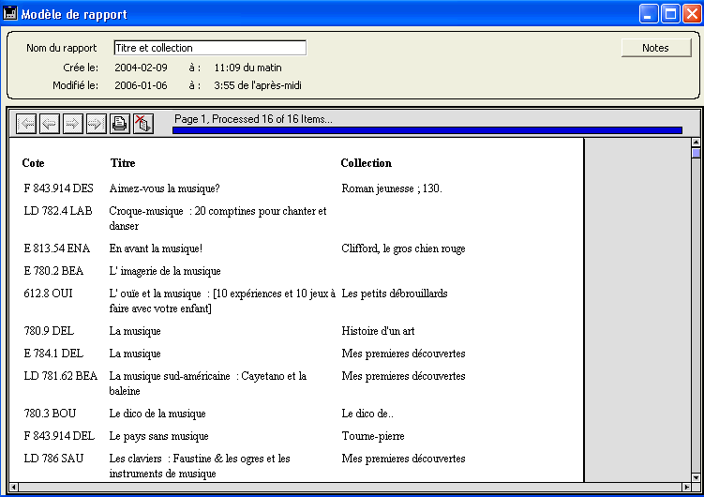Print the report with printer icon
Screen dimensions: 704x497
(120, 124)
